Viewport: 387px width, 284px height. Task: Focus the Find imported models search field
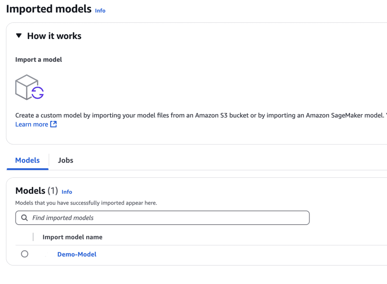(166, 218)
